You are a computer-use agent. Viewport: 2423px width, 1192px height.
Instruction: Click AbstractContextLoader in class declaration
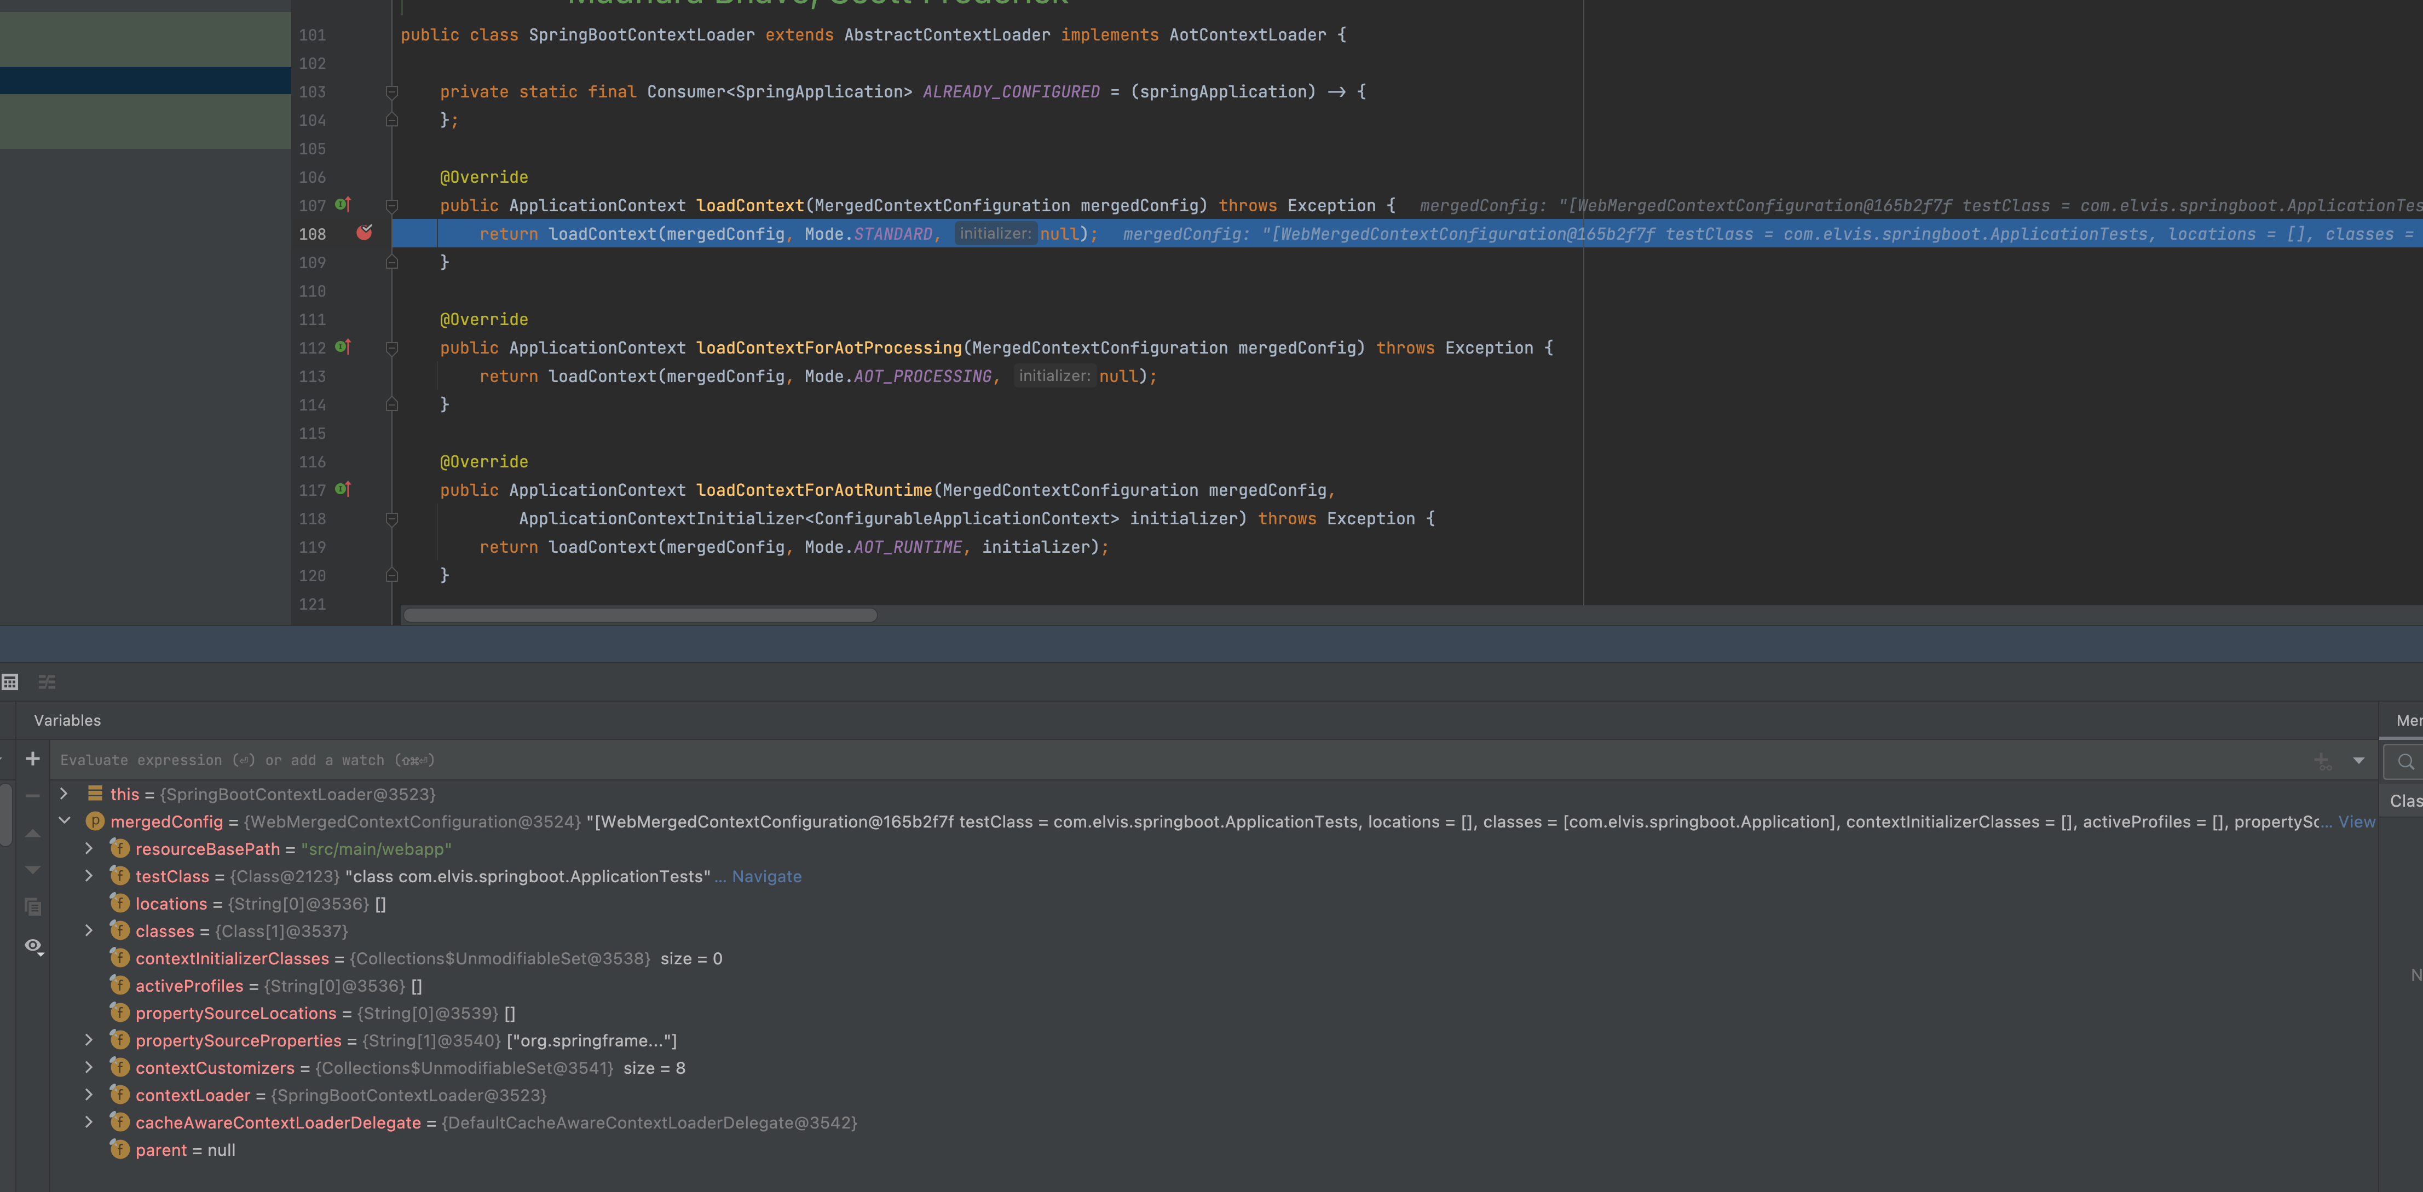pyautogui.click(x=947, y=35)
